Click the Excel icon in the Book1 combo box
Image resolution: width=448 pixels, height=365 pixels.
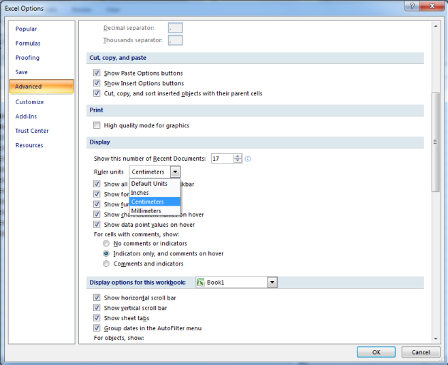pyautogui.click(x=201, y=282)
